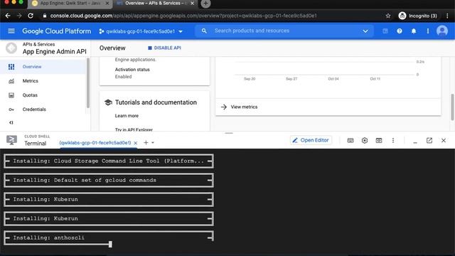Close the Overview APIs & Services browser tab
The image size is (455, 256).
coord(192,4)
